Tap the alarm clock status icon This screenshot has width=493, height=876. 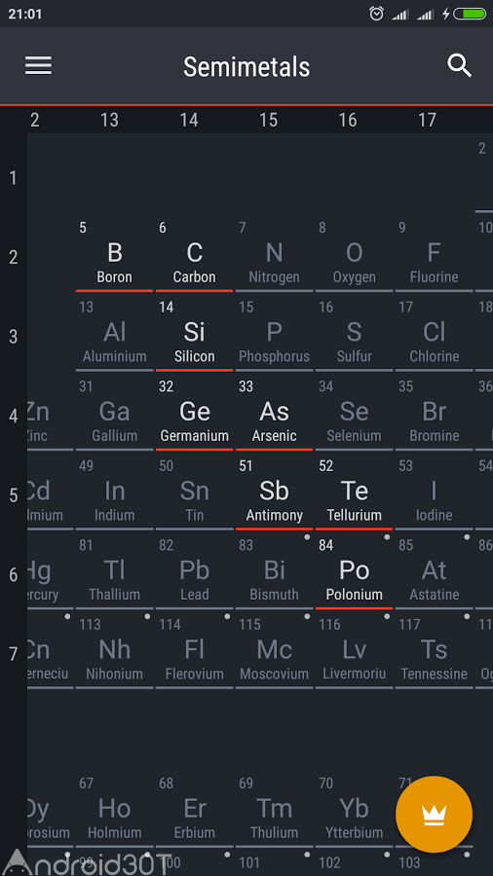click(377, 14)
